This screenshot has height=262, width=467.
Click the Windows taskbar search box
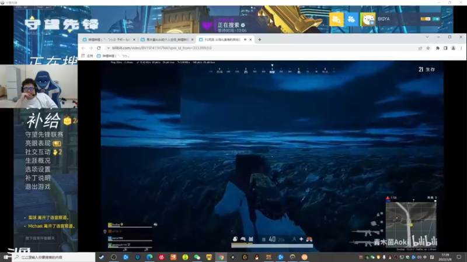54,257
